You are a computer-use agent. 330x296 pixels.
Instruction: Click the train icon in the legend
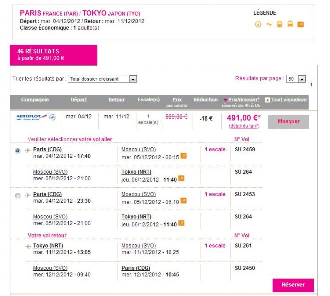pyautogui.click(x=279, y=24)
